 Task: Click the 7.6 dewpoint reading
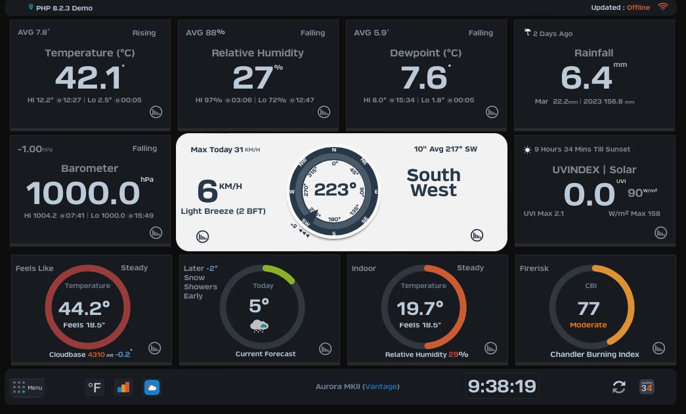425,78
